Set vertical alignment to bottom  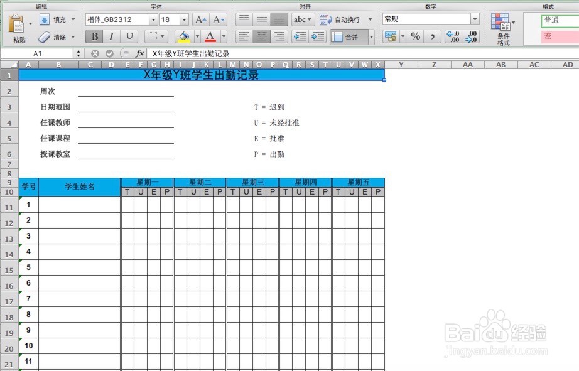(x=279, y=19)
